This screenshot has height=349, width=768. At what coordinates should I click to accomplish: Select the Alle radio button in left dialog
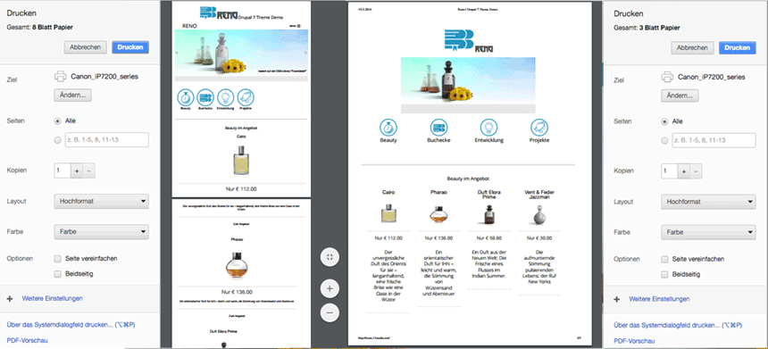(58, 120)
